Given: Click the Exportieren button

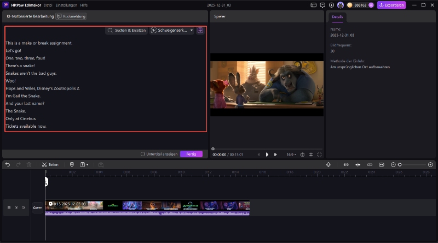Looking at the screenshot, I should tap(391, 5).
